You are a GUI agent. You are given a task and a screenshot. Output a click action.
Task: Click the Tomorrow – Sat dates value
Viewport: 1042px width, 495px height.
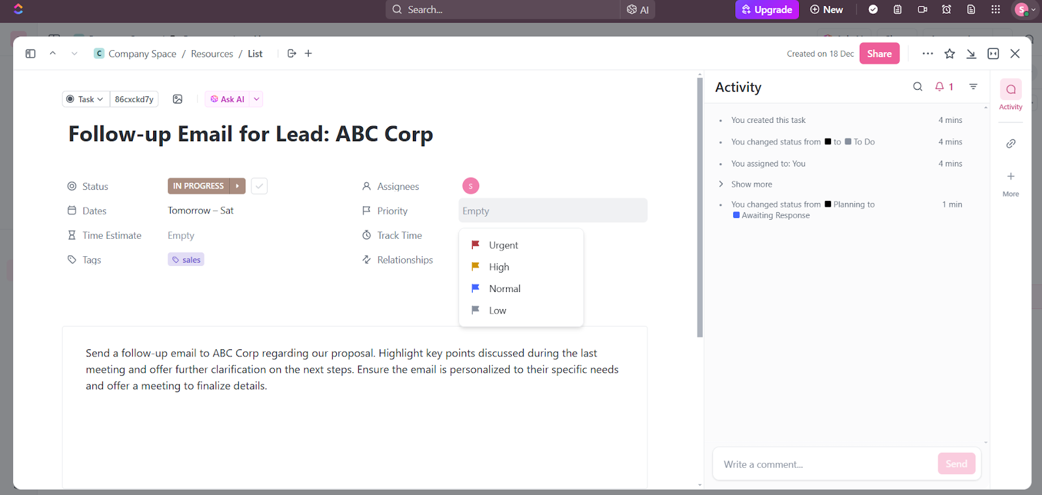tap(201, 211)
